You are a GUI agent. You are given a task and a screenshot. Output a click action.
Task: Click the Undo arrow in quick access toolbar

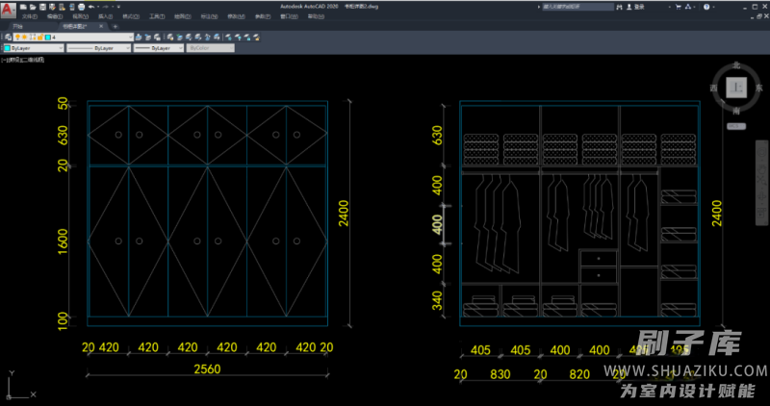pyautogui.click(x=90, y=6)
